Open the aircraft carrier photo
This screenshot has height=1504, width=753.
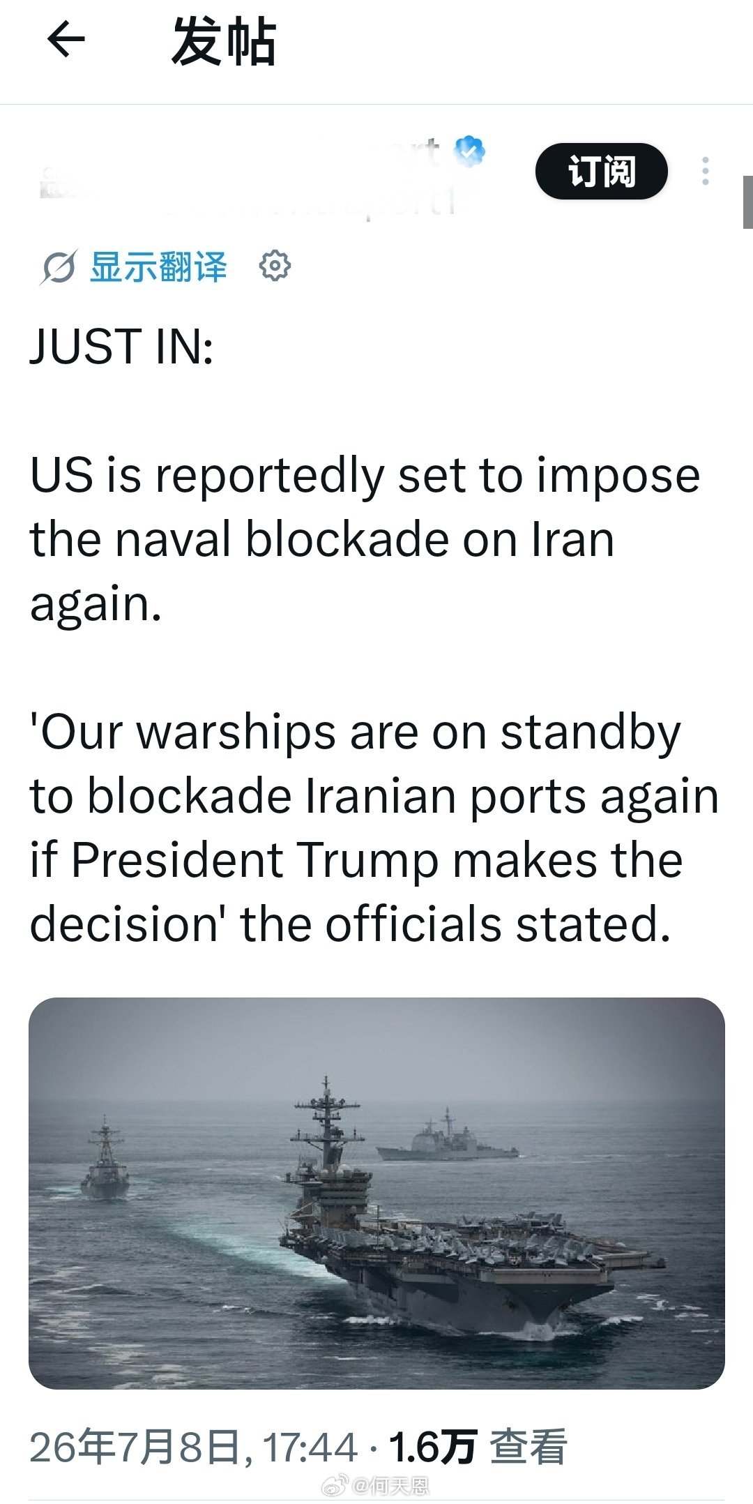pyautogui.click(x=376, y=1193)
